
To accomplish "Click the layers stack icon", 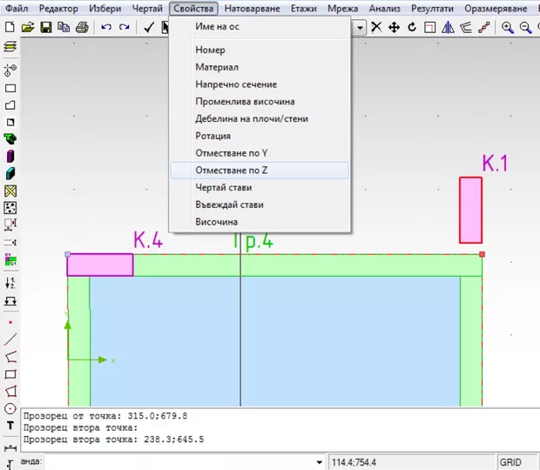I will point(10,47).
